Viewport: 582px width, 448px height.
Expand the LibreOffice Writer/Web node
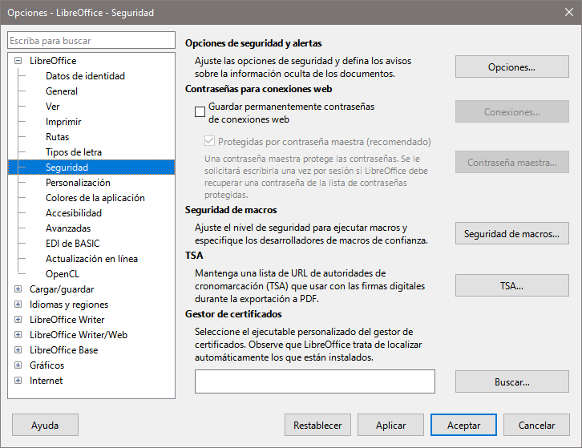(18, 335)
